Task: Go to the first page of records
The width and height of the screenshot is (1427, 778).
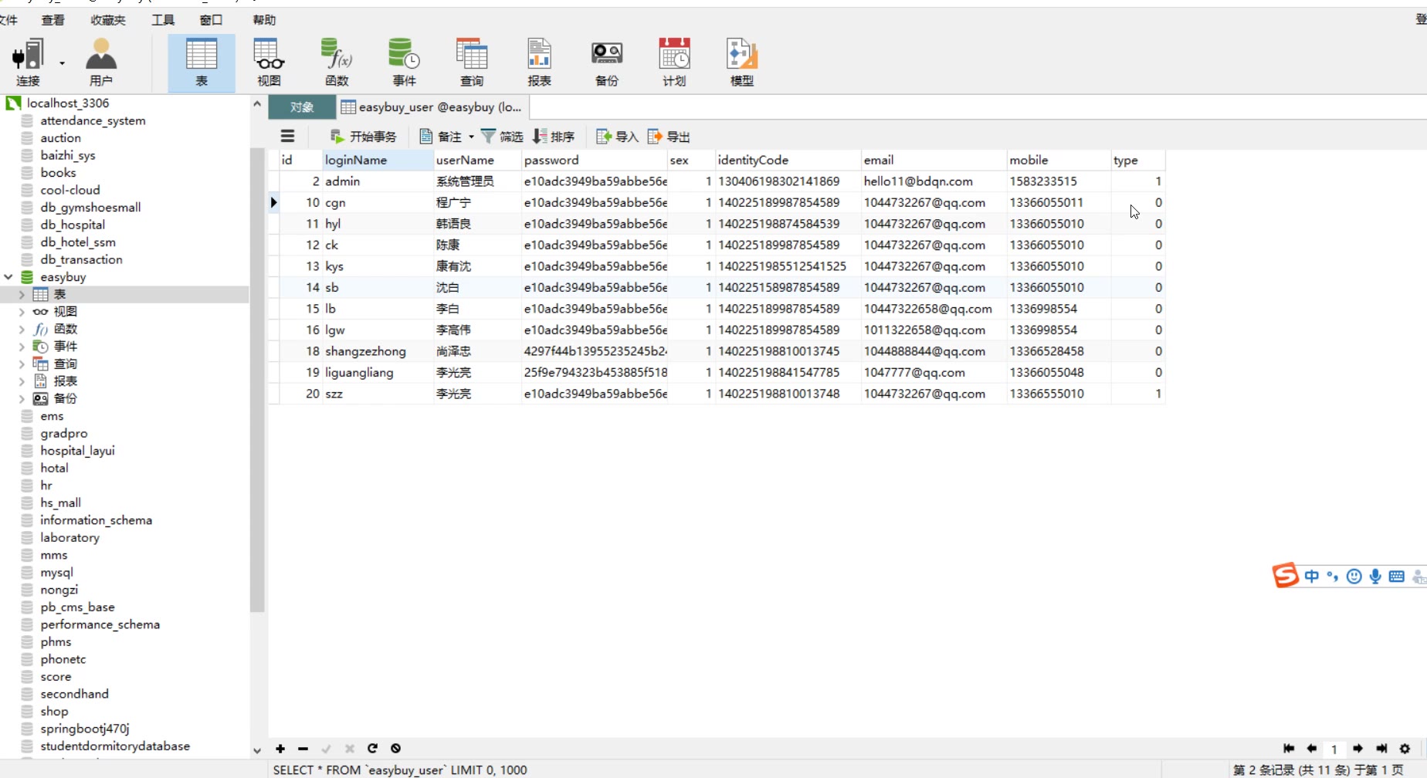Action: click(x=1288, y=749)
